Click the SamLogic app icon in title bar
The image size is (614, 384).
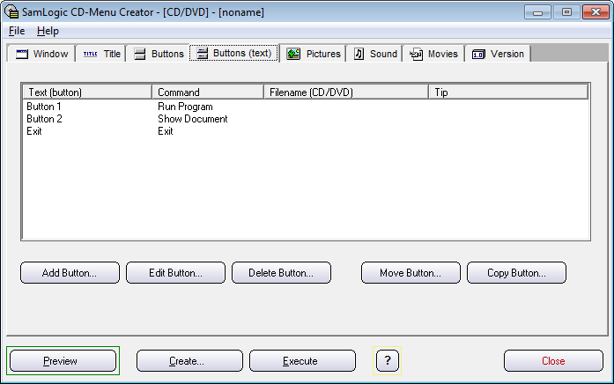point(11,11)
